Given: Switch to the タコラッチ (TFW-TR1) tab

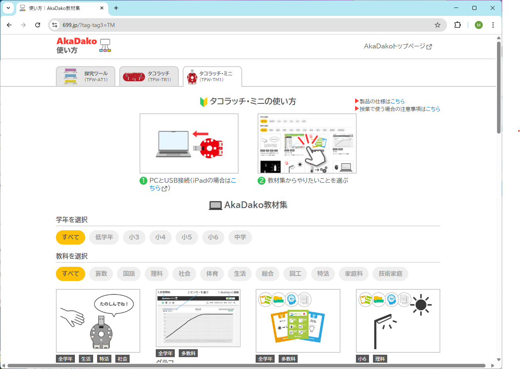Looking at the screenshot, I should 149,76.
